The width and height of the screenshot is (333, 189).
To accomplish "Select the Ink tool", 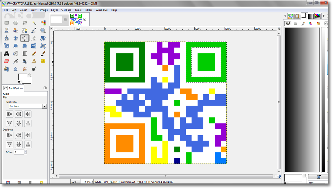I will [25, 61].
